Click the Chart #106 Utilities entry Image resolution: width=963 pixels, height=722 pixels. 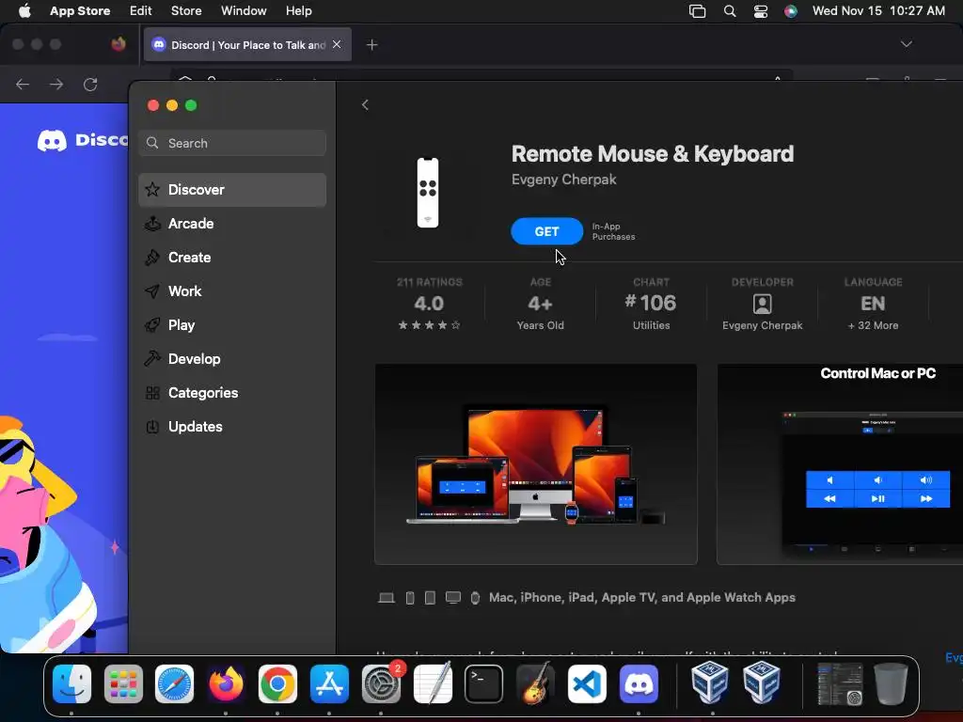point(651,304)
